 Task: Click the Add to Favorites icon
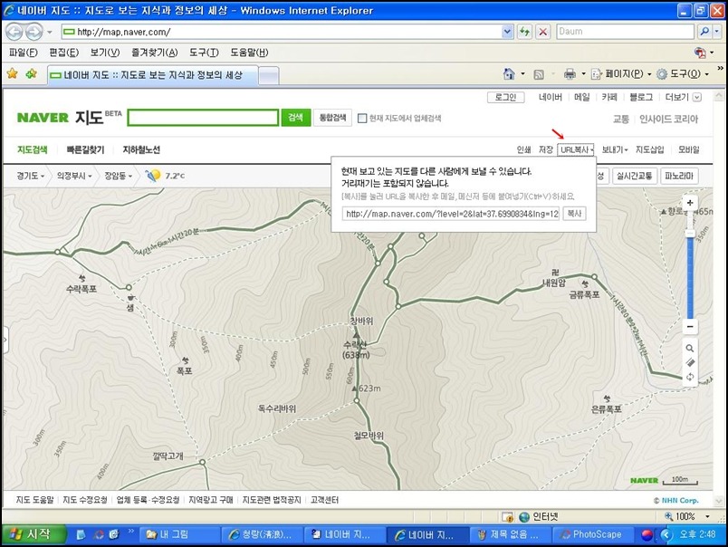31,73
